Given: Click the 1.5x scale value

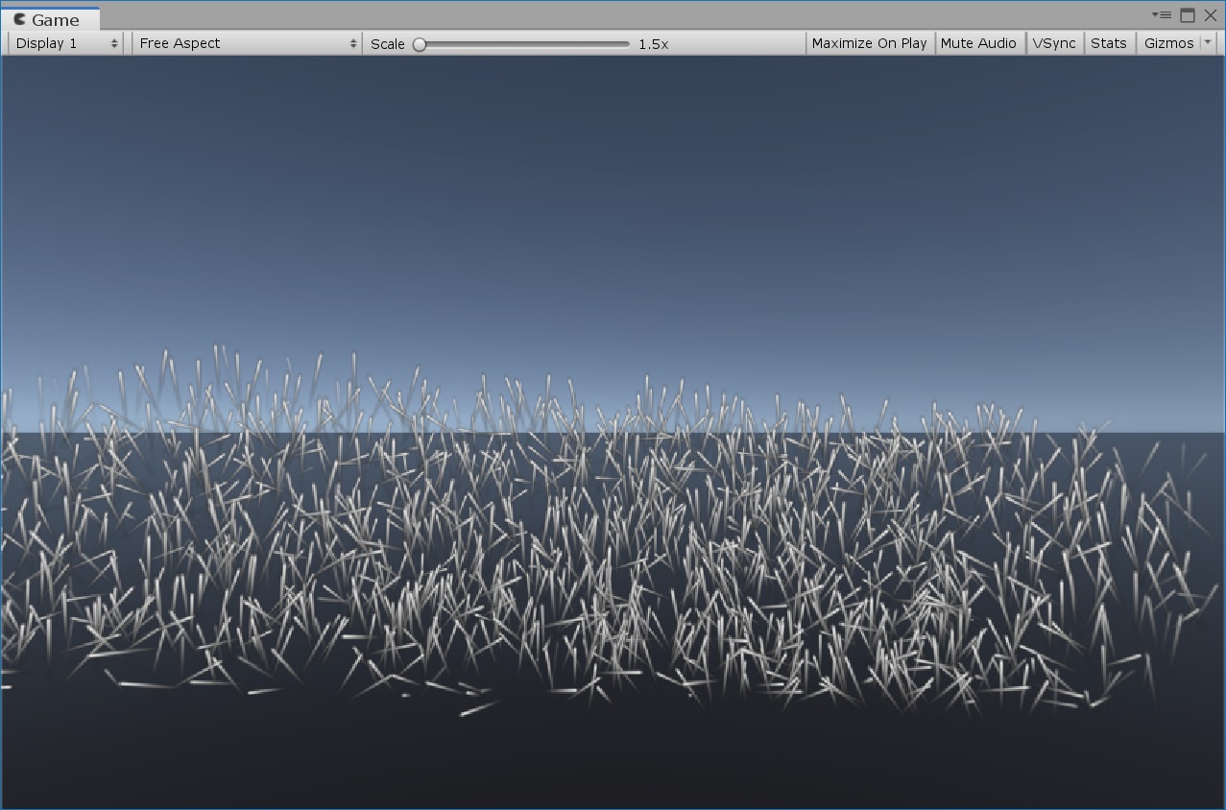Looking at the screenshot, I should click(x=654, y=44).
